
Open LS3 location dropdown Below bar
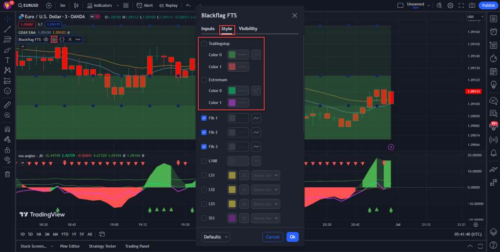pyautogui.click(x=266, y=204)
